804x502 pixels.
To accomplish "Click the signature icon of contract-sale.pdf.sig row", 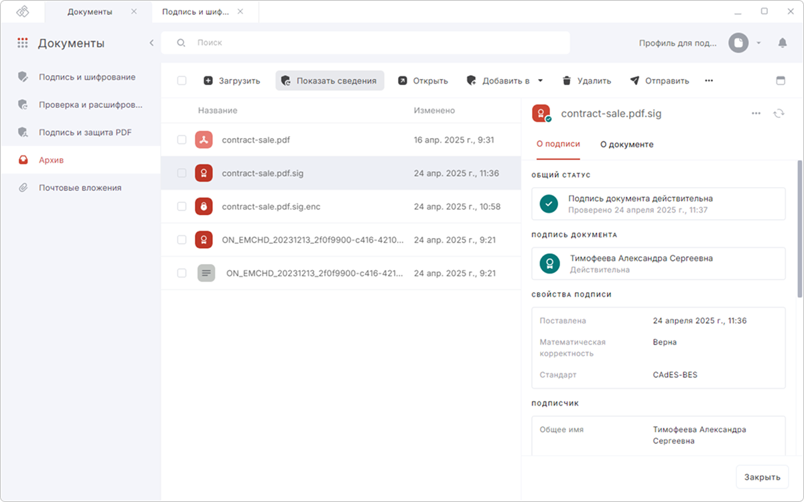I will point(204,173).
